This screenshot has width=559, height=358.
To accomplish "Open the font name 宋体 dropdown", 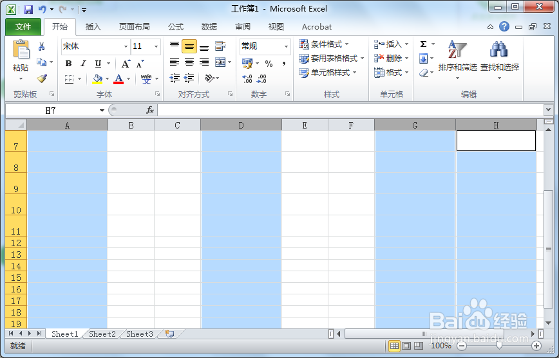I will [126, 47].
